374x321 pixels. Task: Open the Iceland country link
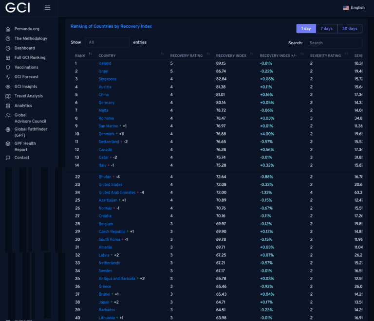click(105, 63)
